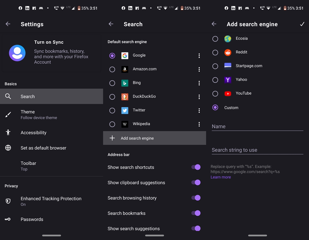Tap Facebook notification icon in first status bar

tap(20, 8)
